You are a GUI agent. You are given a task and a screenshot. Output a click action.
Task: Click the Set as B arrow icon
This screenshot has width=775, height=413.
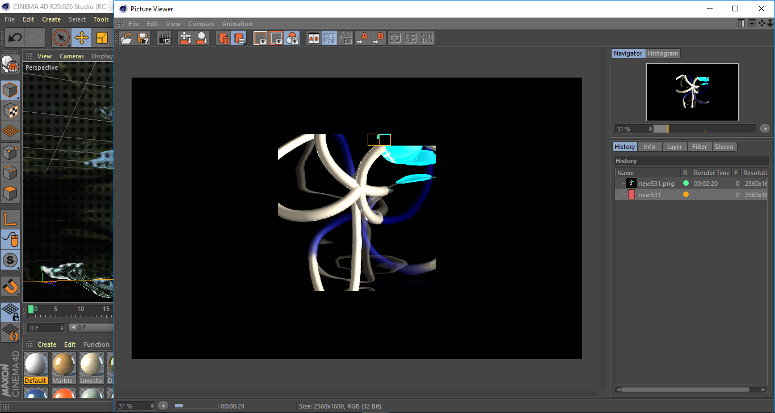[x=378, y=39]
